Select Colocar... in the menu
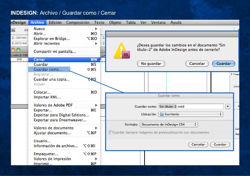 point(64,92)
